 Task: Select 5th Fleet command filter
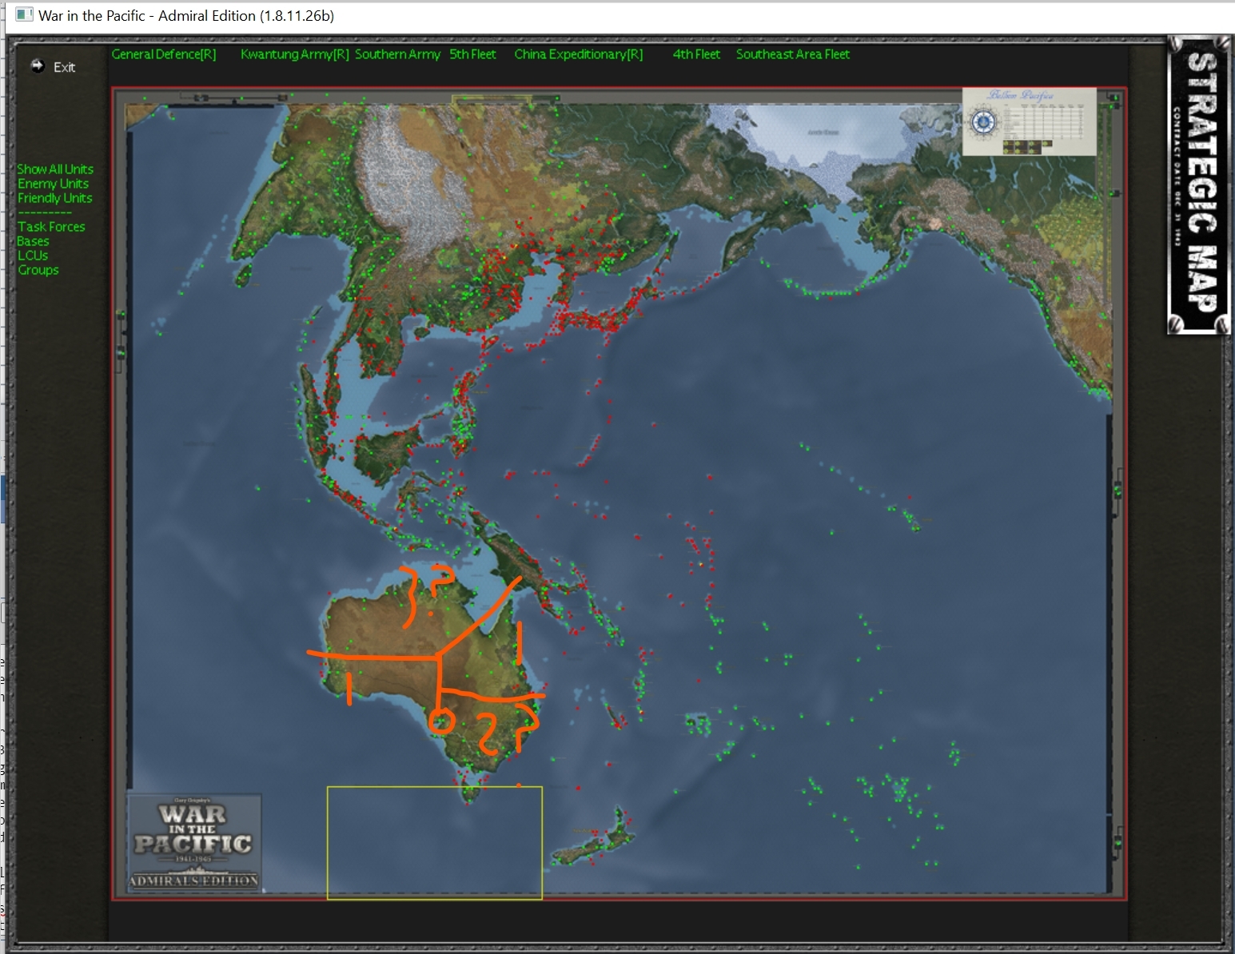[x=472, y=54]
